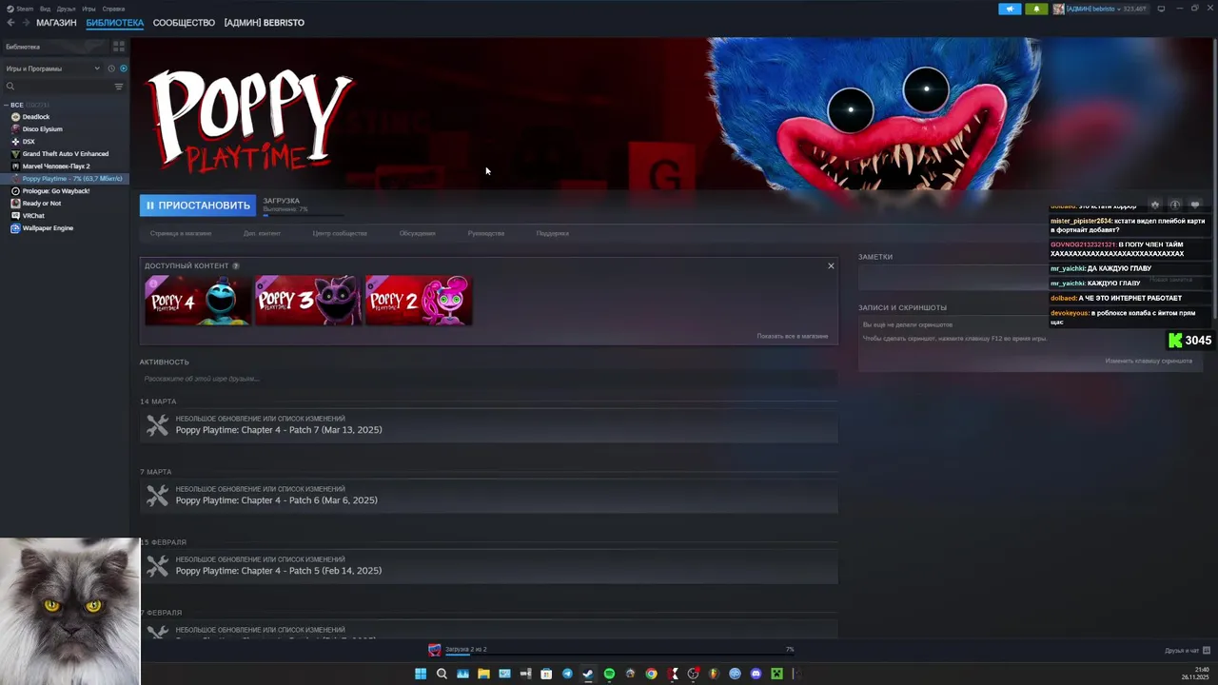The image size is (1218, 685).
Task: Go to the СООБЩЕСТВО tab
Action: [184, 23]
